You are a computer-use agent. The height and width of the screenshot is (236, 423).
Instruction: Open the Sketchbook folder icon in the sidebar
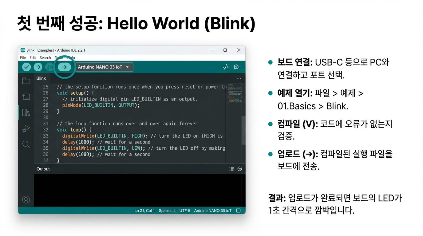[26, 81]
